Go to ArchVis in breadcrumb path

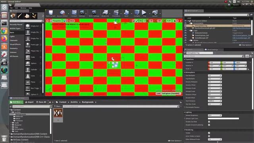(x=74, y=102)
